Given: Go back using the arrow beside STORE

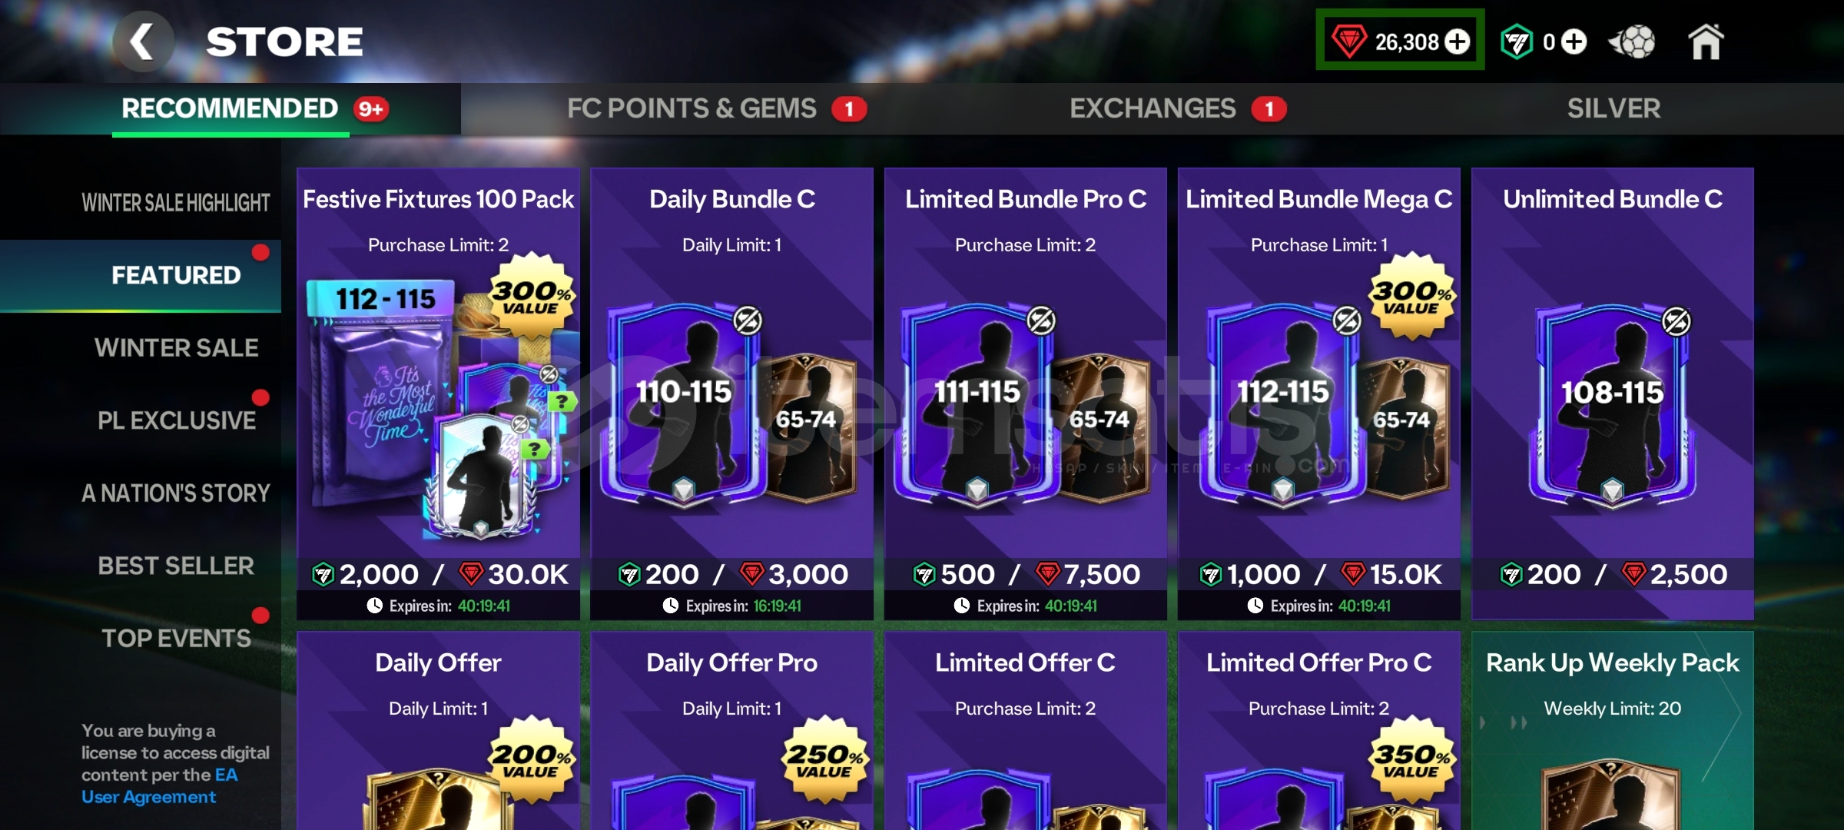Looking at the screenshot, I should click(142, 41).
